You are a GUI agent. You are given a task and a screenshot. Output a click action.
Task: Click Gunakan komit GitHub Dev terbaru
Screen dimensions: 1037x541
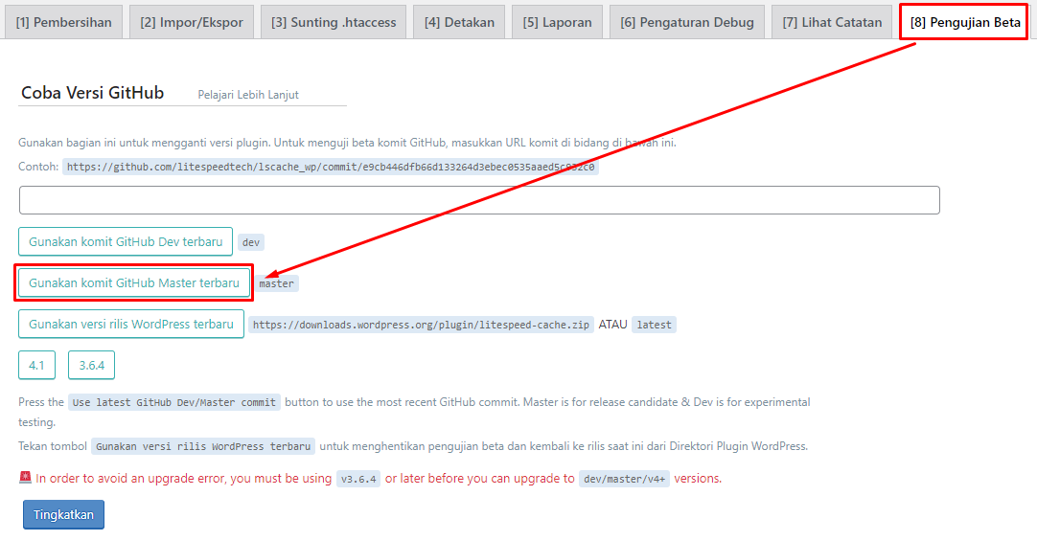(x=126, y=241)
